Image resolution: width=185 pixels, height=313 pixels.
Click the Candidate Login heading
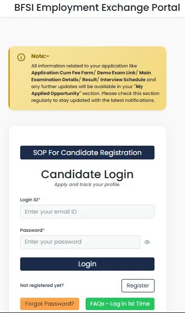[87, 174]
